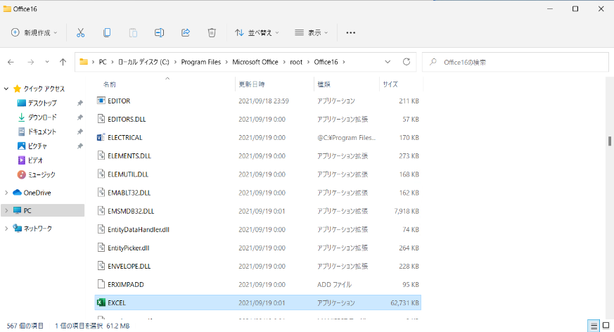Go back with the left arrow
The image size is (614, 332).
click(11, 62)
